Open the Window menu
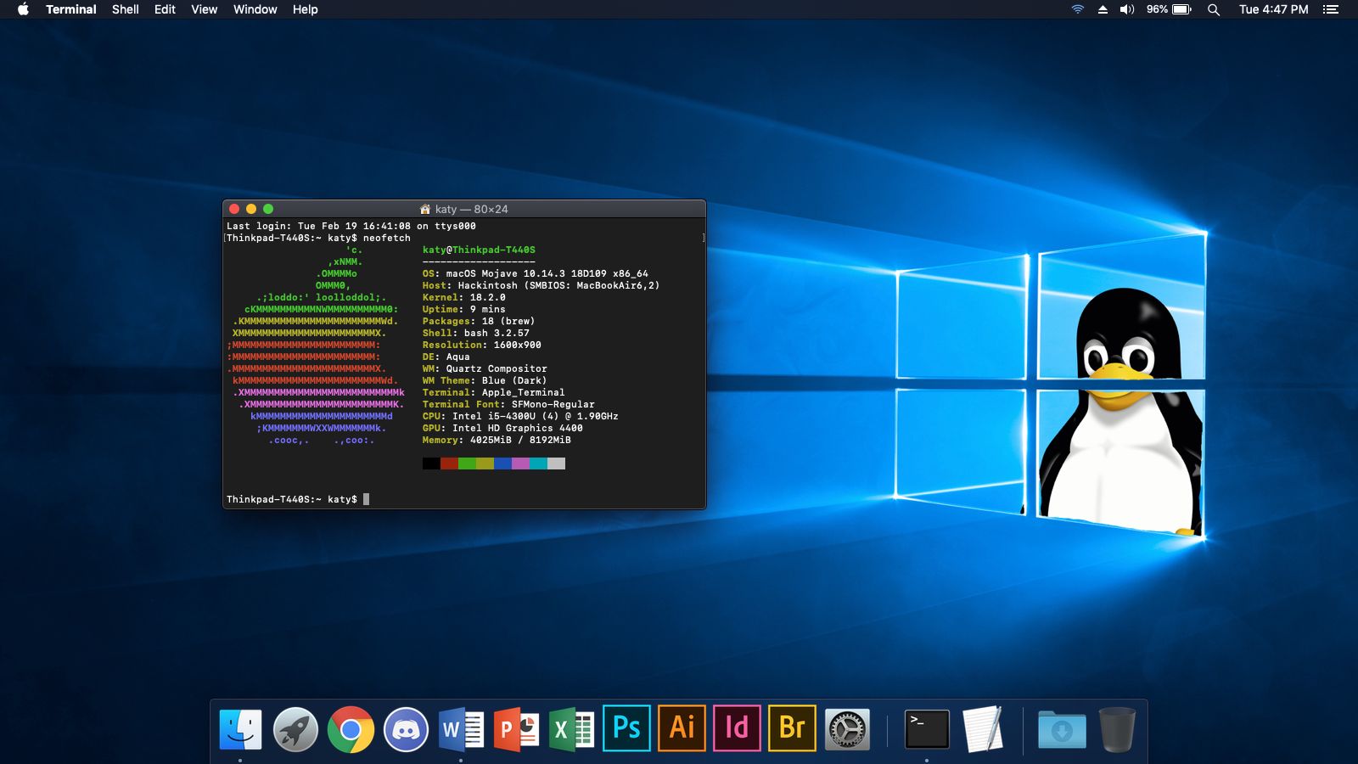This screenshot has width=1358, height=764. point(255,9)
